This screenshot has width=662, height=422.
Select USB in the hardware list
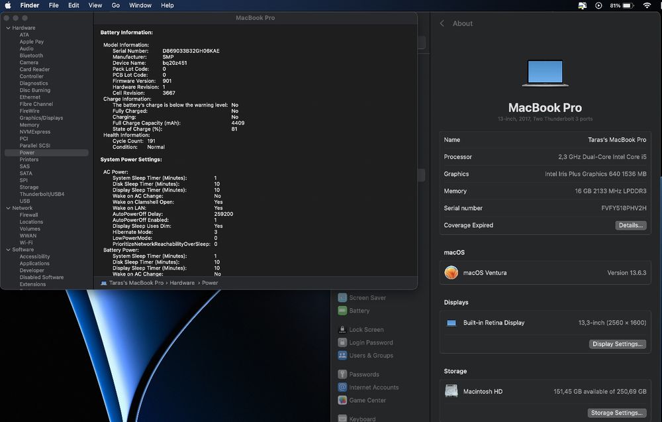pos(25,201)
